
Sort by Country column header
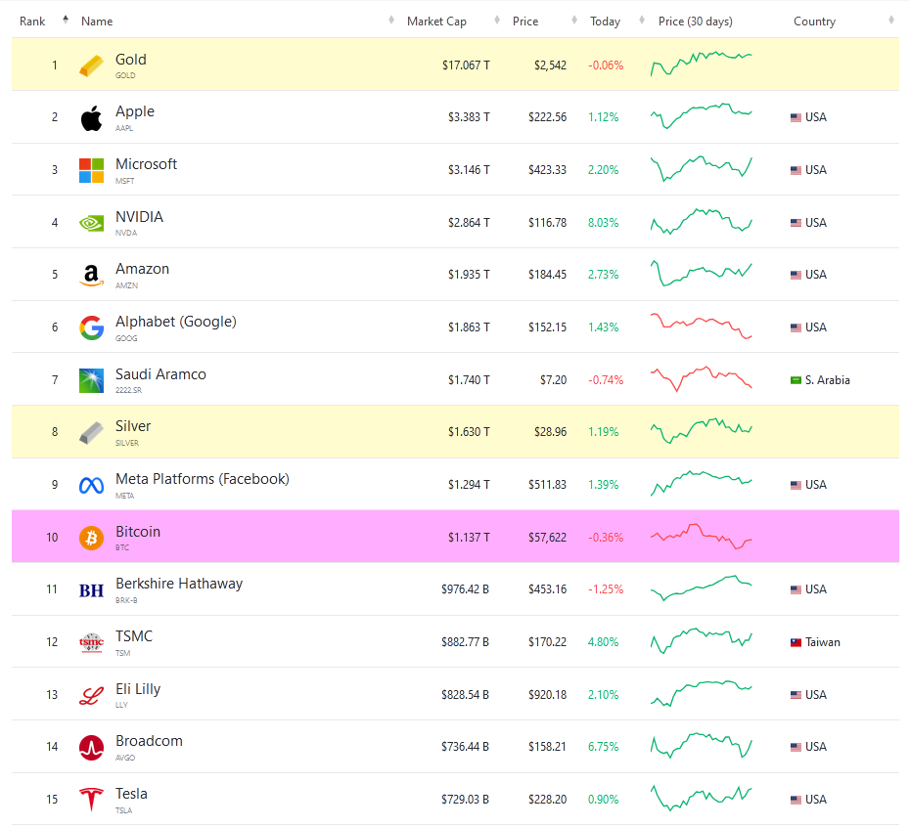point(814,22)
